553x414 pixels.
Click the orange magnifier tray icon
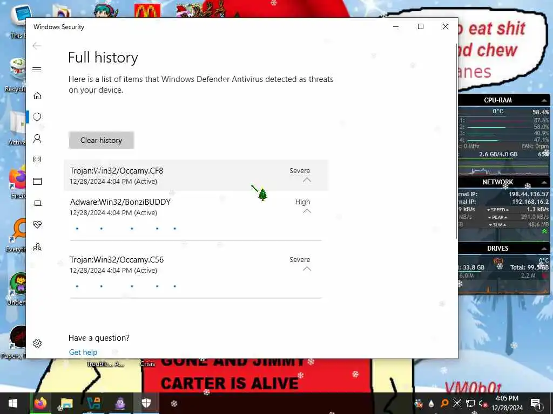[444, 403]
